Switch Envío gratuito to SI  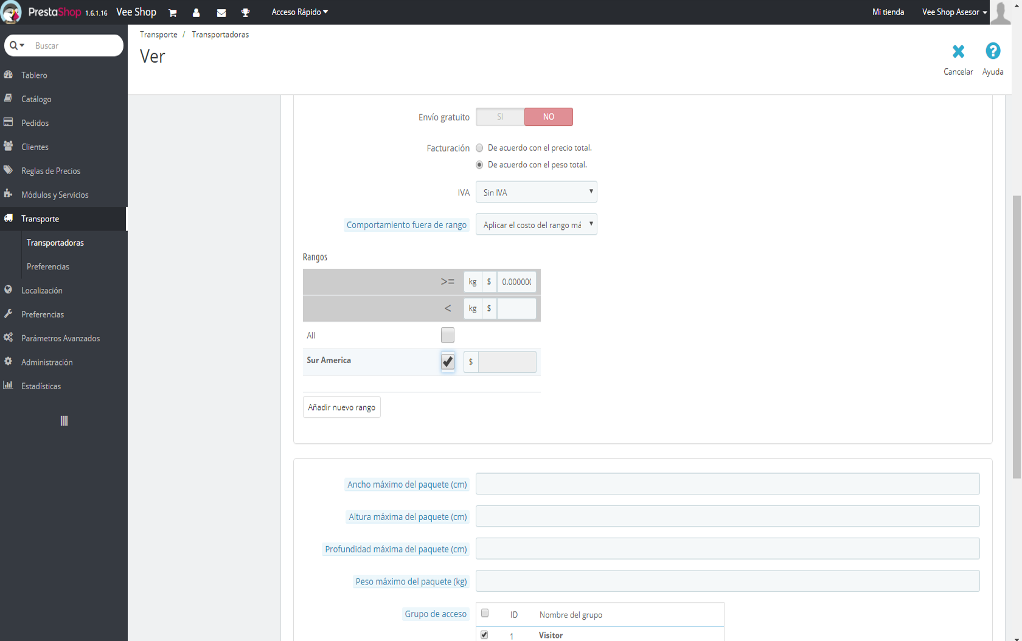point(500,117)
